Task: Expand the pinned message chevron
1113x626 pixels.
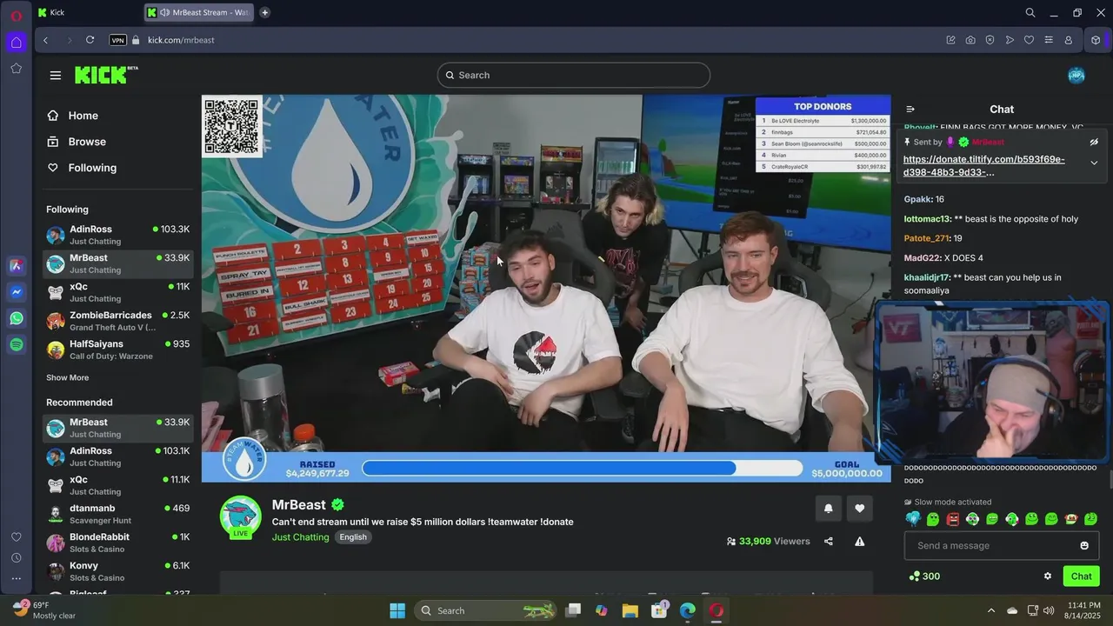Action: point(1094,163)
